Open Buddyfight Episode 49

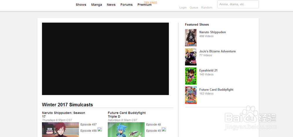tap(154, 131)
